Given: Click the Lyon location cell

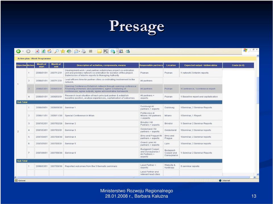Looking at the screenshot, I should click(x=171, y=144).
